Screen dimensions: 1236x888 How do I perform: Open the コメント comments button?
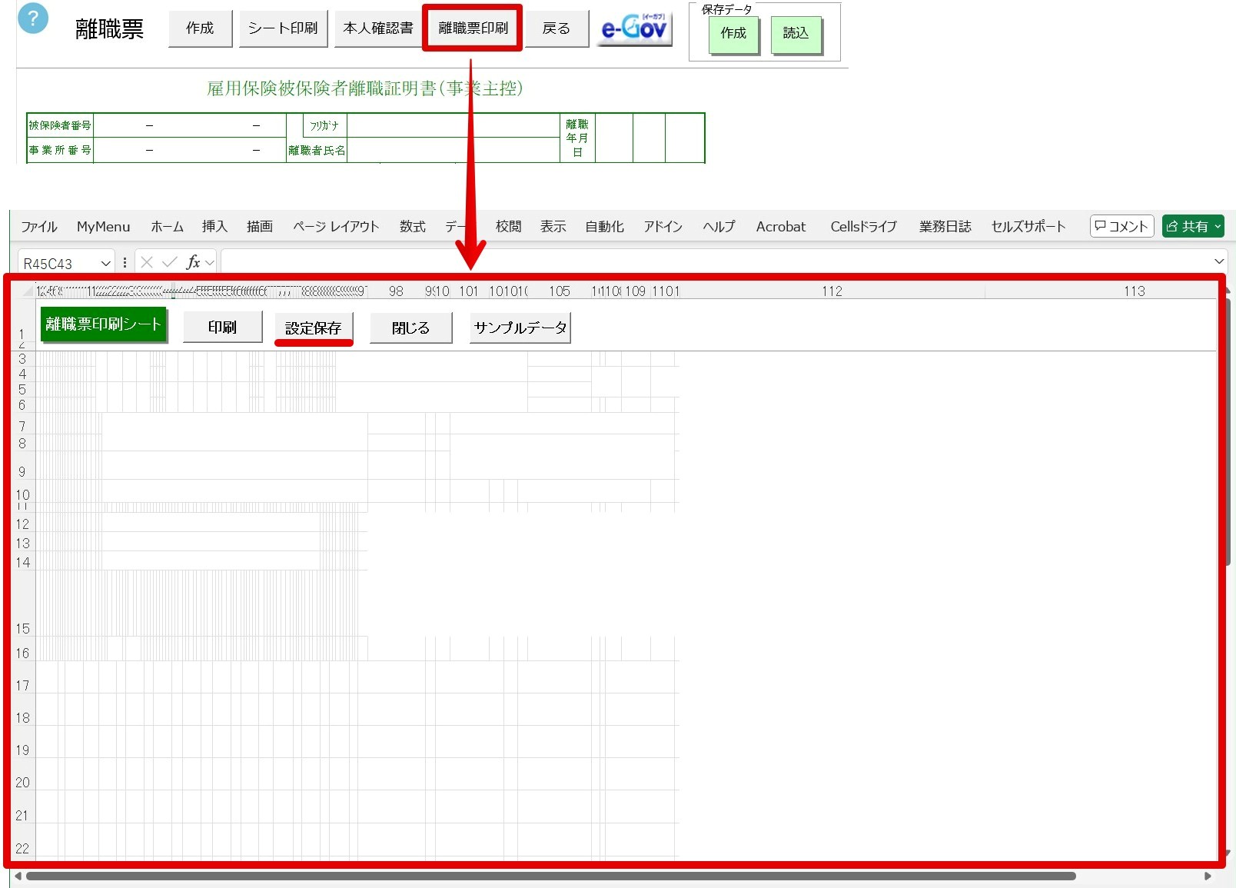point(1121,226)
